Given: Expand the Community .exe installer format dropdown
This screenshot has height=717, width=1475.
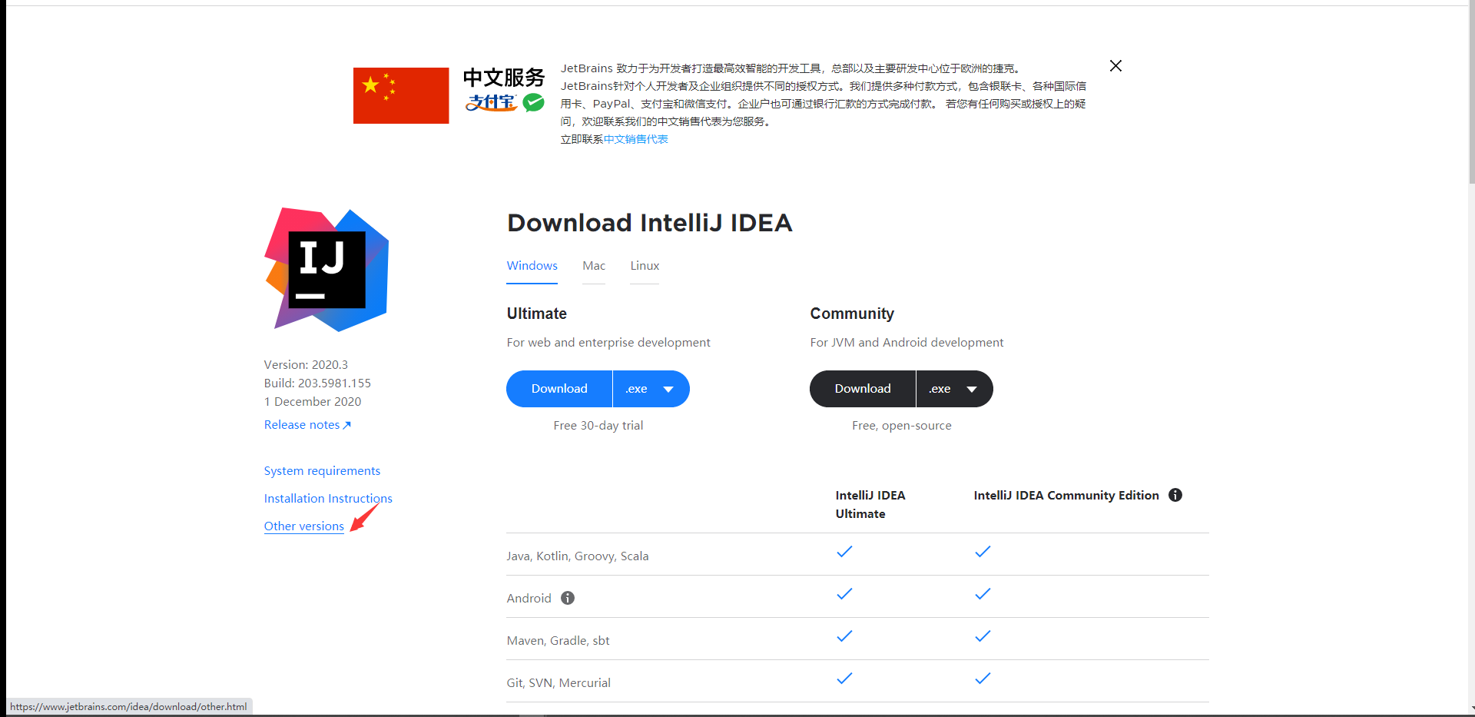Looking at the screenshot, I should 954,389.
